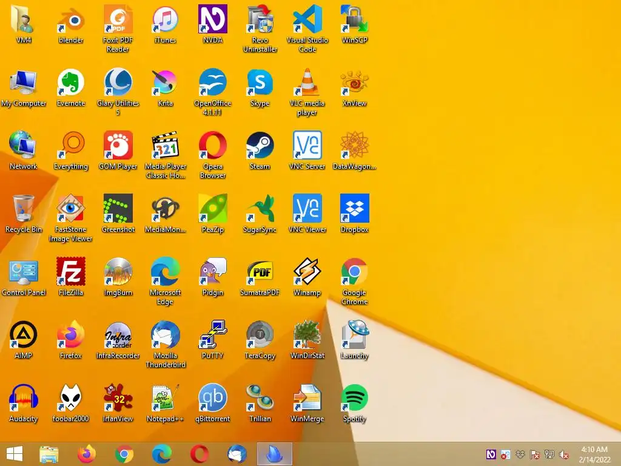Open File Explorer from the taskbar
621x466 pixels.
(49, 454)
